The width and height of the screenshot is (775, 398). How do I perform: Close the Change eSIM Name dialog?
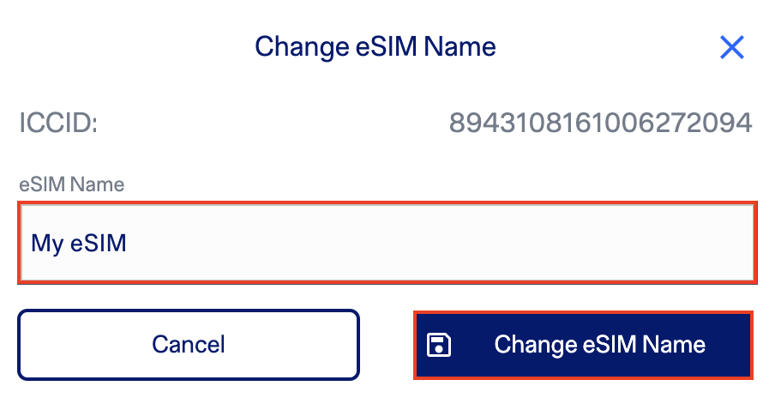[731, 47]
